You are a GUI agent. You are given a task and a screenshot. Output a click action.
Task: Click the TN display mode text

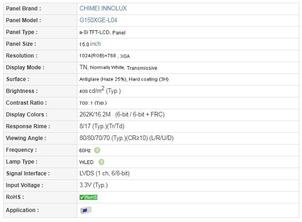[83, 67]
